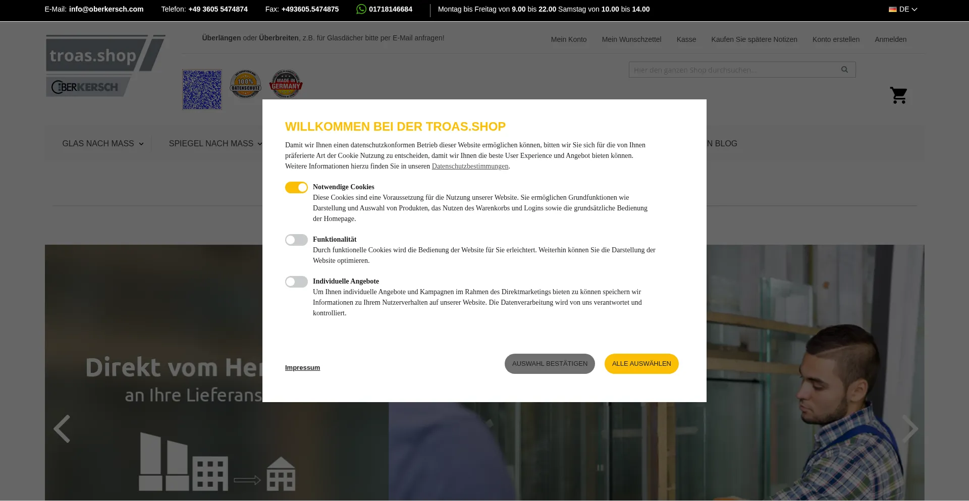Advance slider with right arrow
Image resolution: width=969 pixels, height=501 pixels.
909,429
